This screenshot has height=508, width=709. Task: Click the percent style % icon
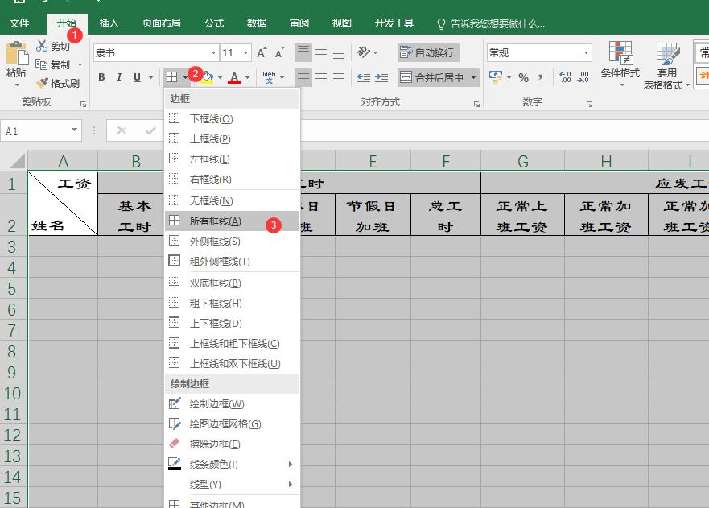coord(524,77)
